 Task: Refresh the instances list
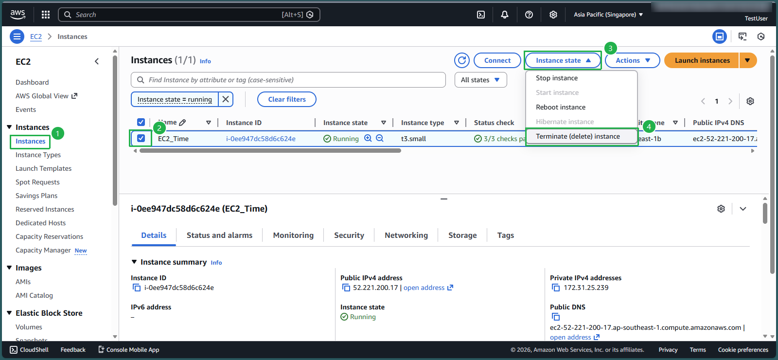[x=462, y=60]
